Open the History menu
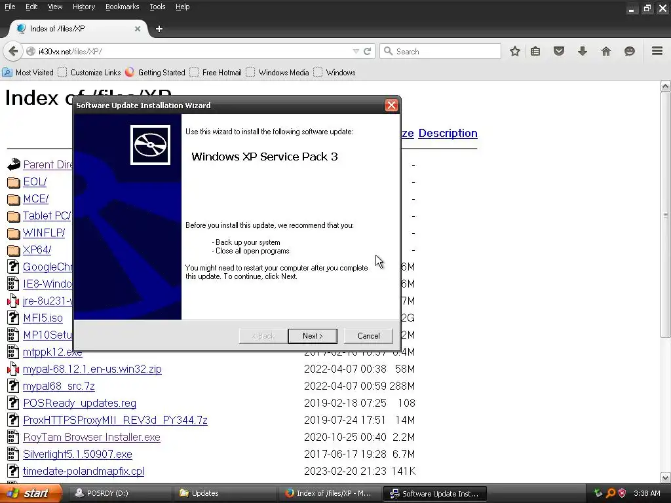 tap(84, 7)
